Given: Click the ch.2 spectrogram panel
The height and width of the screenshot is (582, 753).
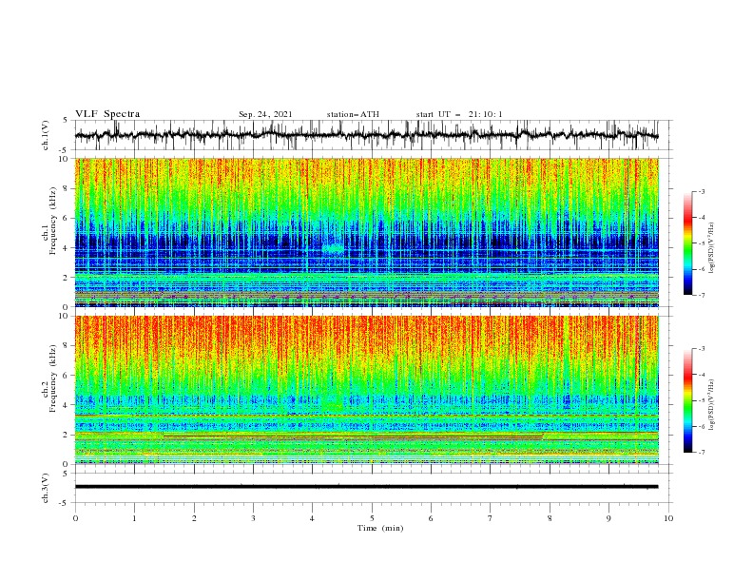Looking at the screenshot, I should (366, 390).
